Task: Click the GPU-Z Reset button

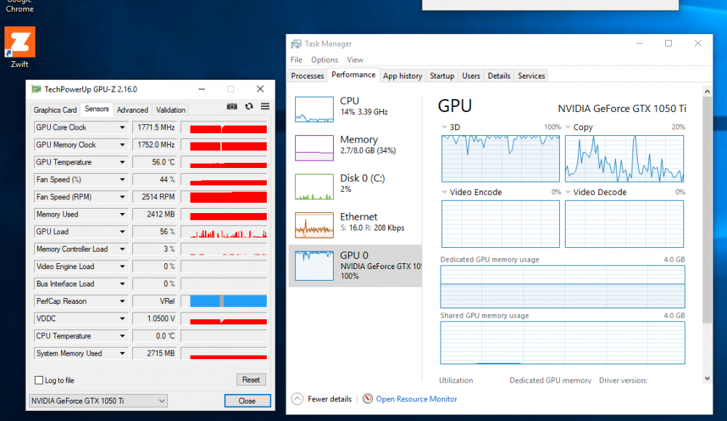Action: point(251,380)
